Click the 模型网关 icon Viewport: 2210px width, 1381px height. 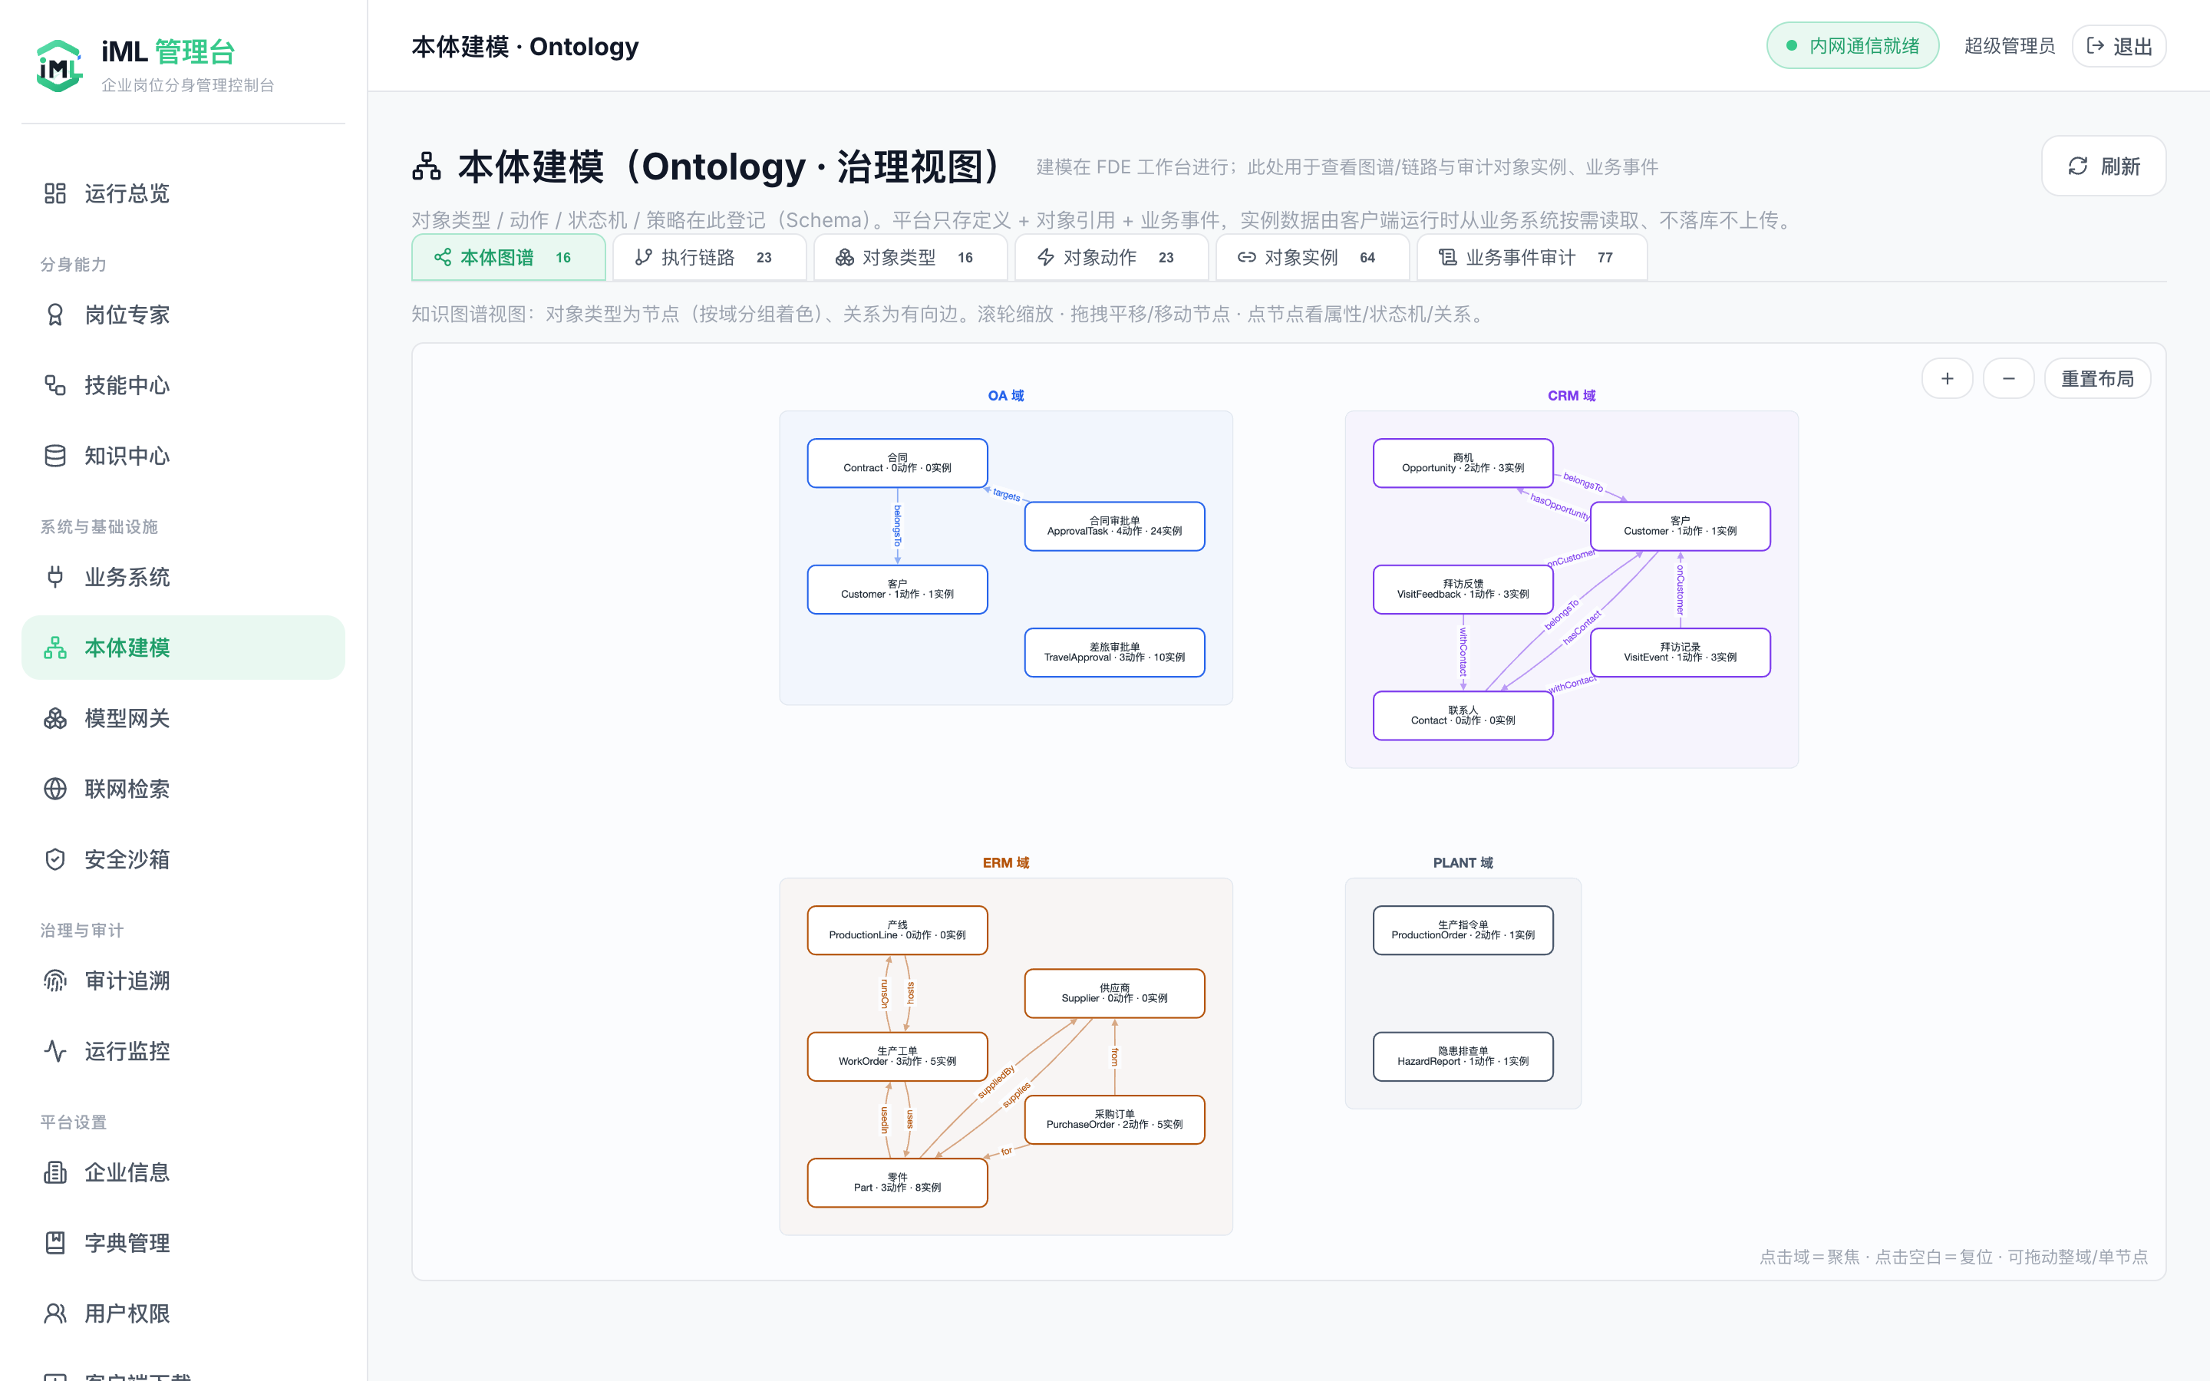coord(54,718)
